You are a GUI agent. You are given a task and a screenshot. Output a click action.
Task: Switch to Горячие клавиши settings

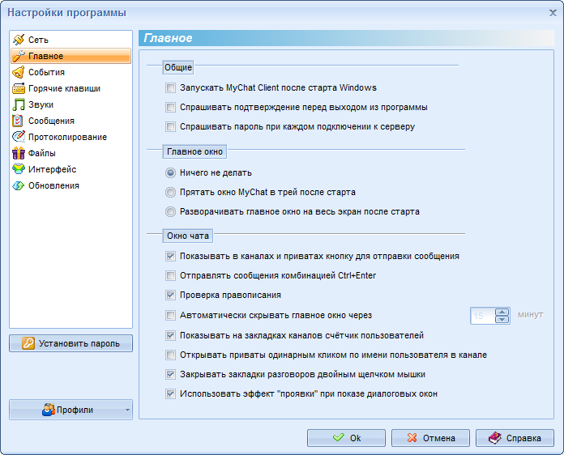coord(70,88)
